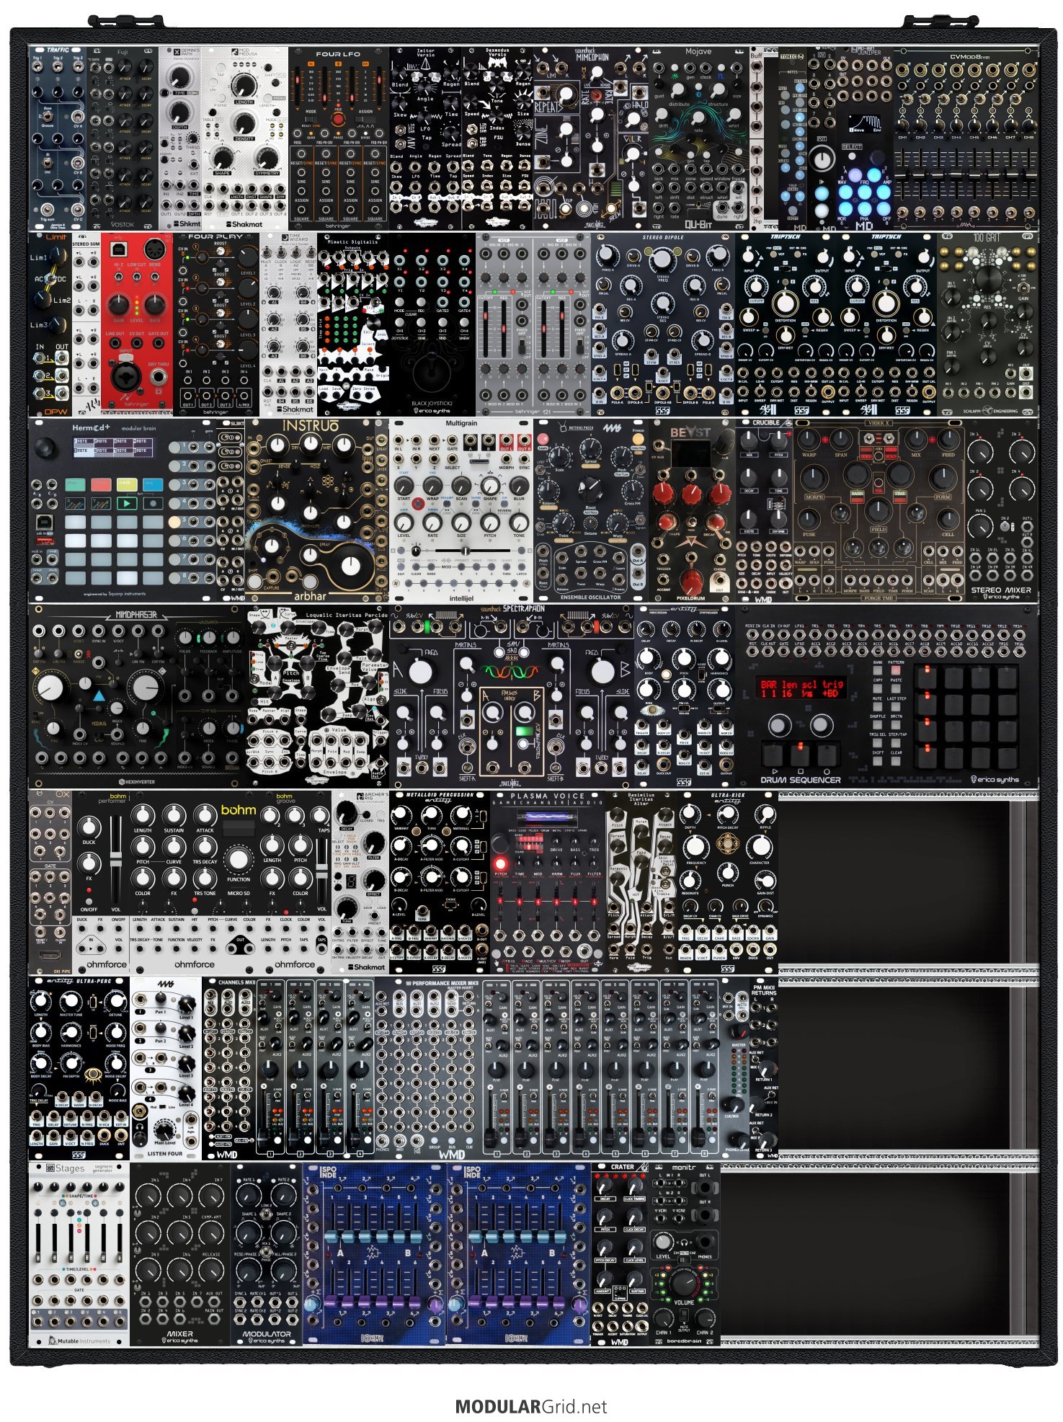Click the CVMod8 fader module
The height and width of the screenshot is (1422, 1063).
point(966,138)
